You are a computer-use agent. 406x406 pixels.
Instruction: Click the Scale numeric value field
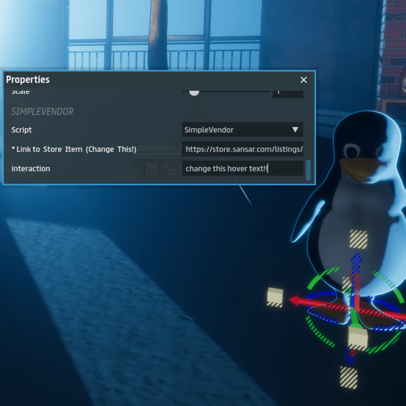click(x=288, y=92)
